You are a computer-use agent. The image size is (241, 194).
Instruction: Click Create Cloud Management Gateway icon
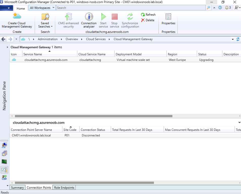click(17, 16)
